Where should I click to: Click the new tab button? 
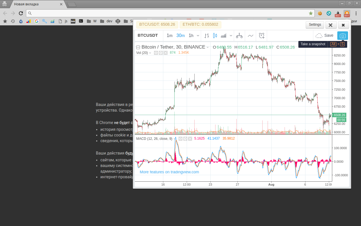tap(72, 5)
